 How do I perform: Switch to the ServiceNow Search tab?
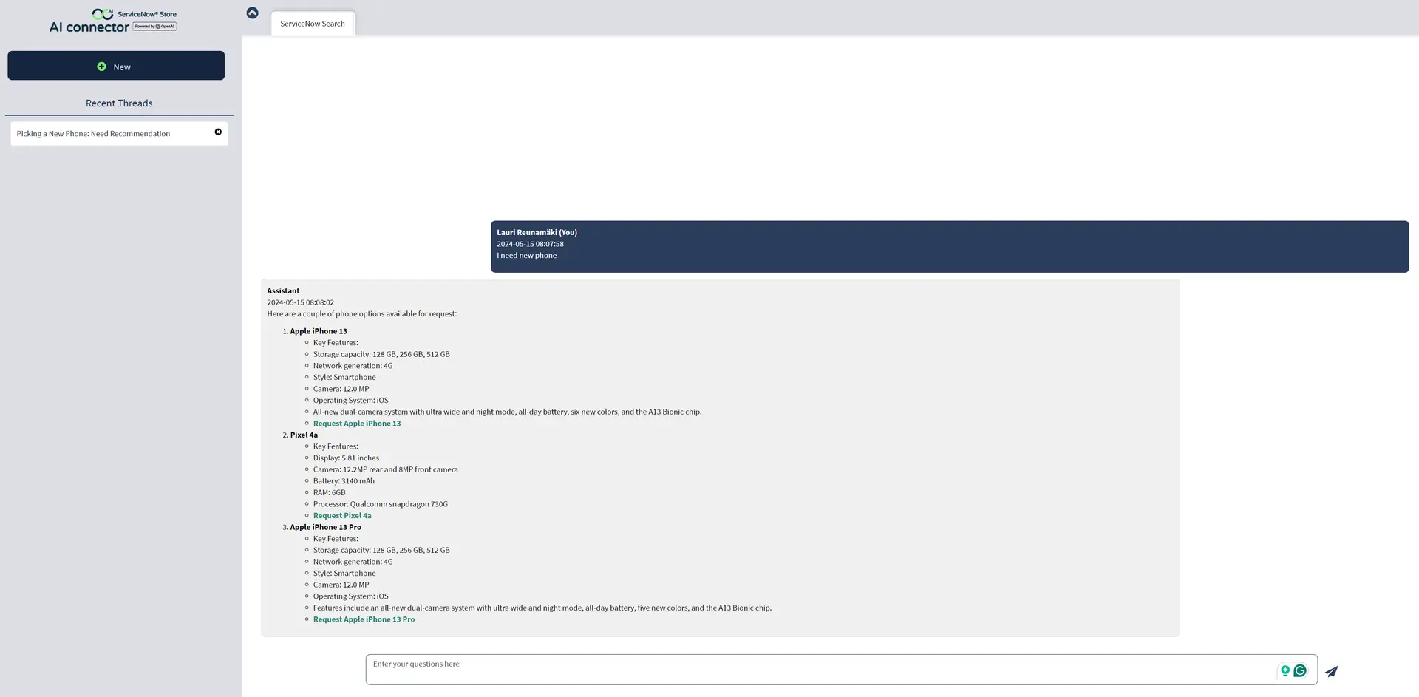click(313, 24)
